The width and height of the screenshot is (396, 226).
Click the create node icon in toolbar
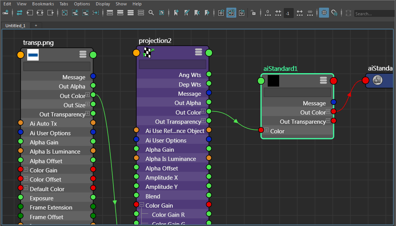click(5, 13)
